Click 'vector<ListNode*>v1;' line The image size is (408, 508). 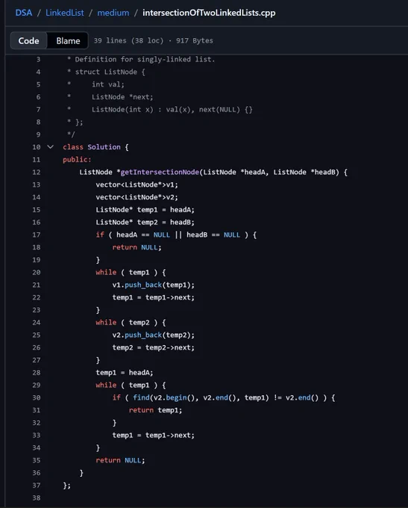tap(136, 185)
